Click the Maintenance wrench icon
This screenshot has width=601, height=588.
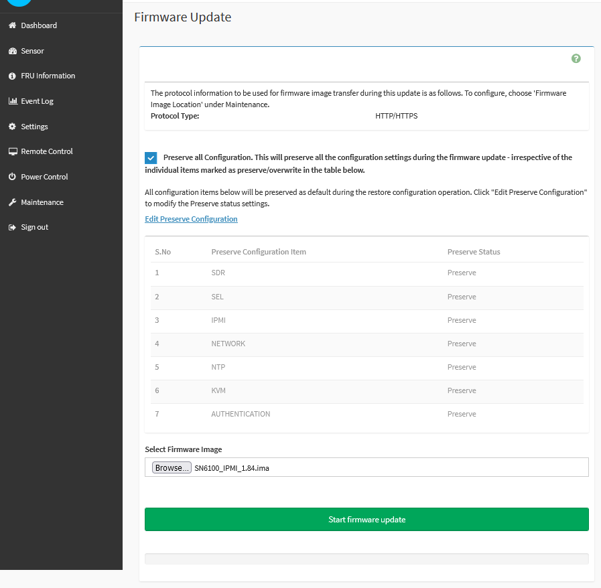tap(12, 202)
